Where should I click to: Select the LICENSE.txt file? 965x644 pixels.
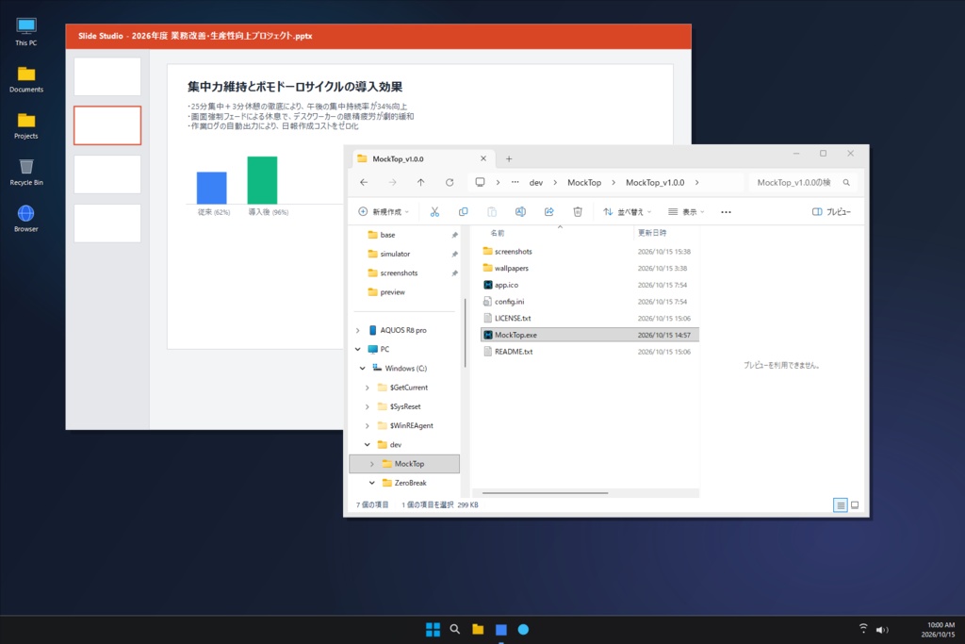pos(590,318)
